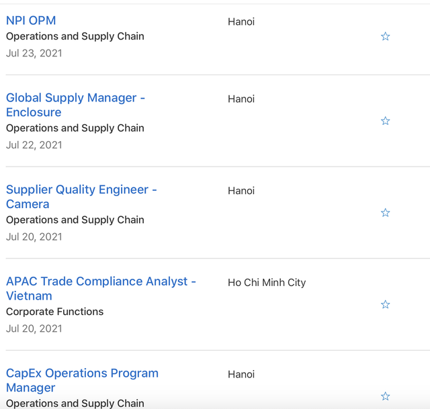The width and height of the screenshot is (430, 409).
Task: Click Corporate Functions team label
Action: pos(54,312)
